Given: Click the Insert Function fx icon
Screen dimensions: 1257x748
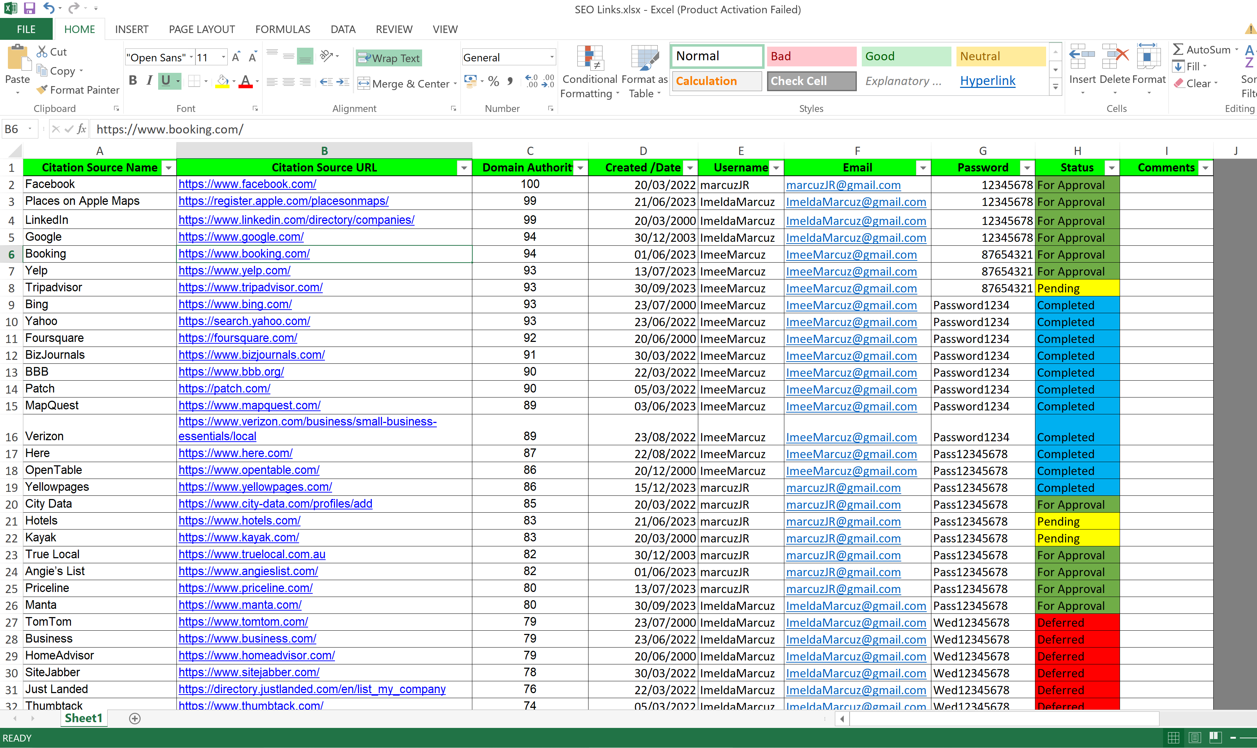Looking at the screenshot, I should tap(82, 129).
